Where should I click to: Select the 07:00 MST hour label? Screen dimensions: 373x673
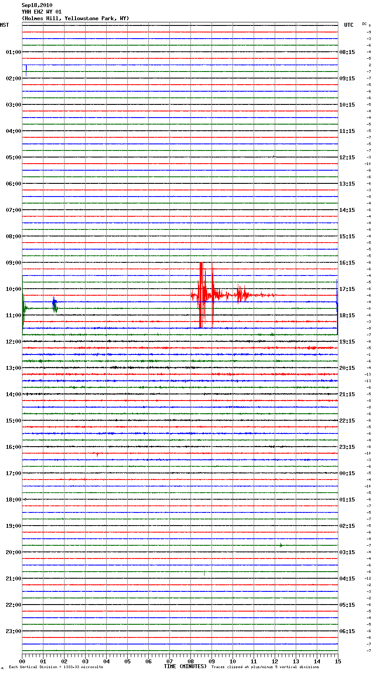13,210
